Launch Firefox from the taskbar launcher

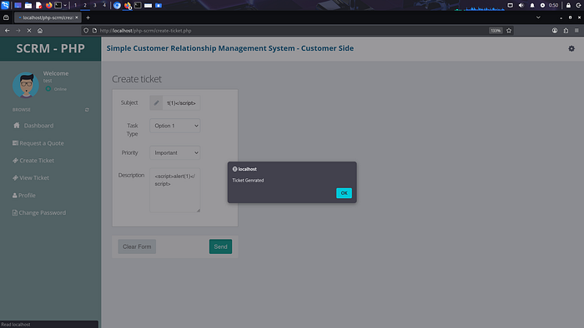(48, 5)
